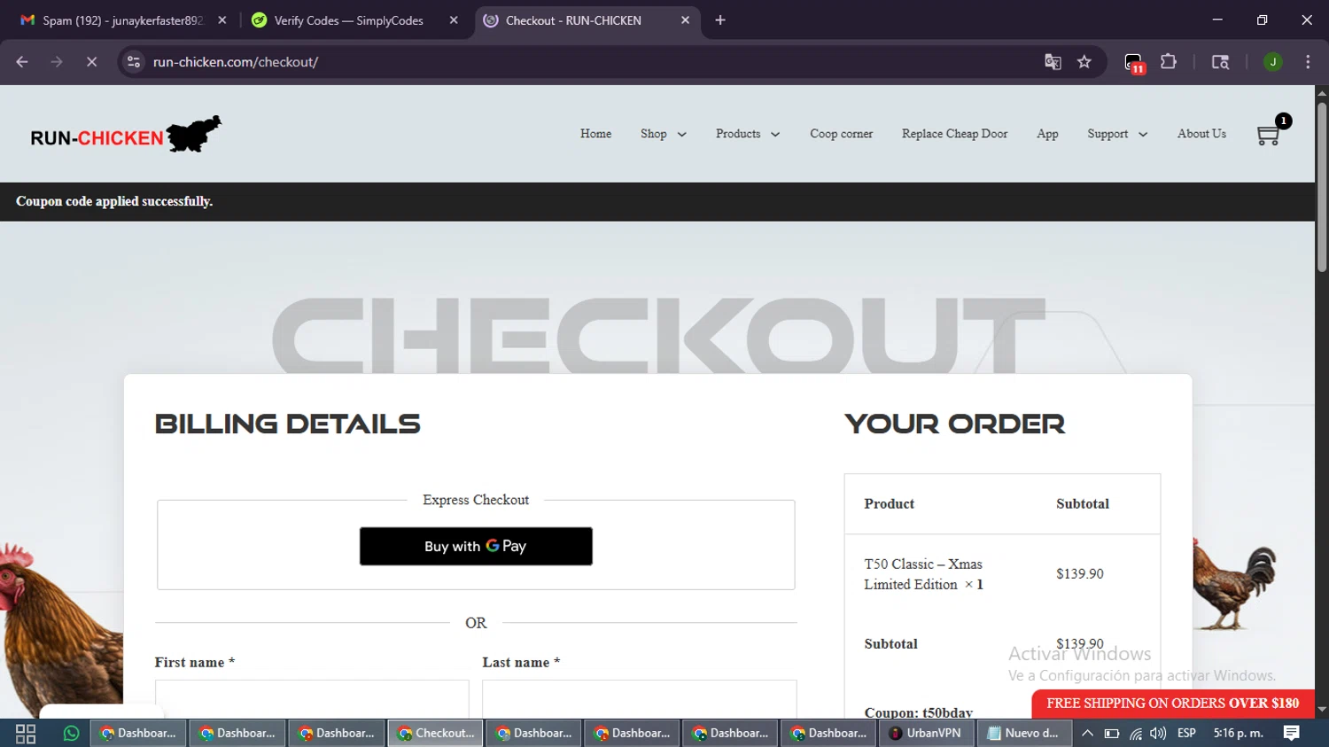Click extension icon with red 11 badge
The width and height of the screenshot is (1329, 747).
tap(1134, 63)
